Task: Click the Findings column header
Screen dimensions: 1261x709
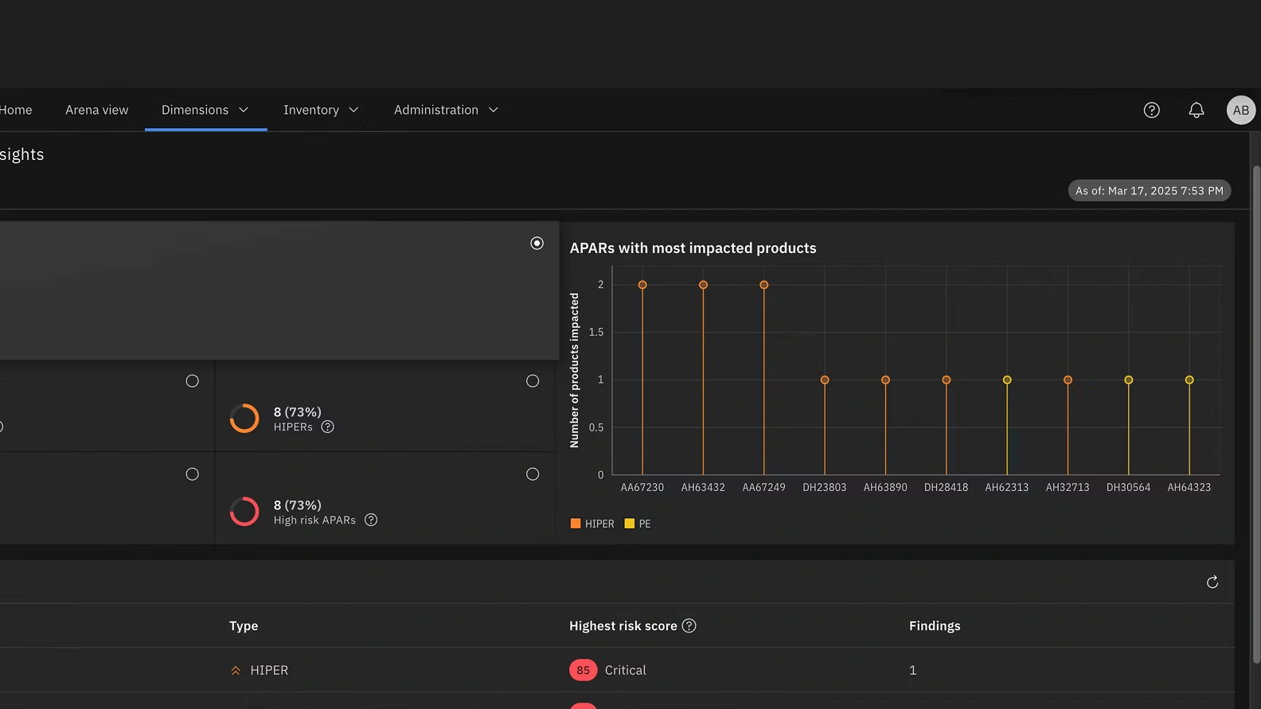Action: tap(935, 626)
